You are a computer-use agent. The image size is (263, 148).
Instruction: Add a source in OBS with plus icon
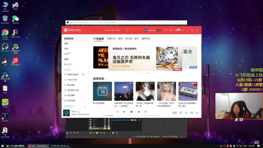pyautogui.click(x=91, y=133)
